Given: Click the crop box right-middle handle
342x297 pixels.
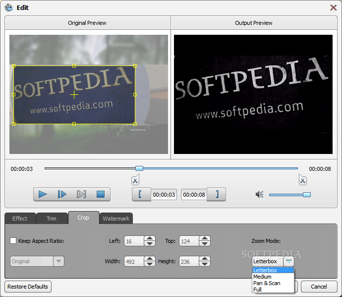Looking at the screenshot, I should tap(135, 95).
